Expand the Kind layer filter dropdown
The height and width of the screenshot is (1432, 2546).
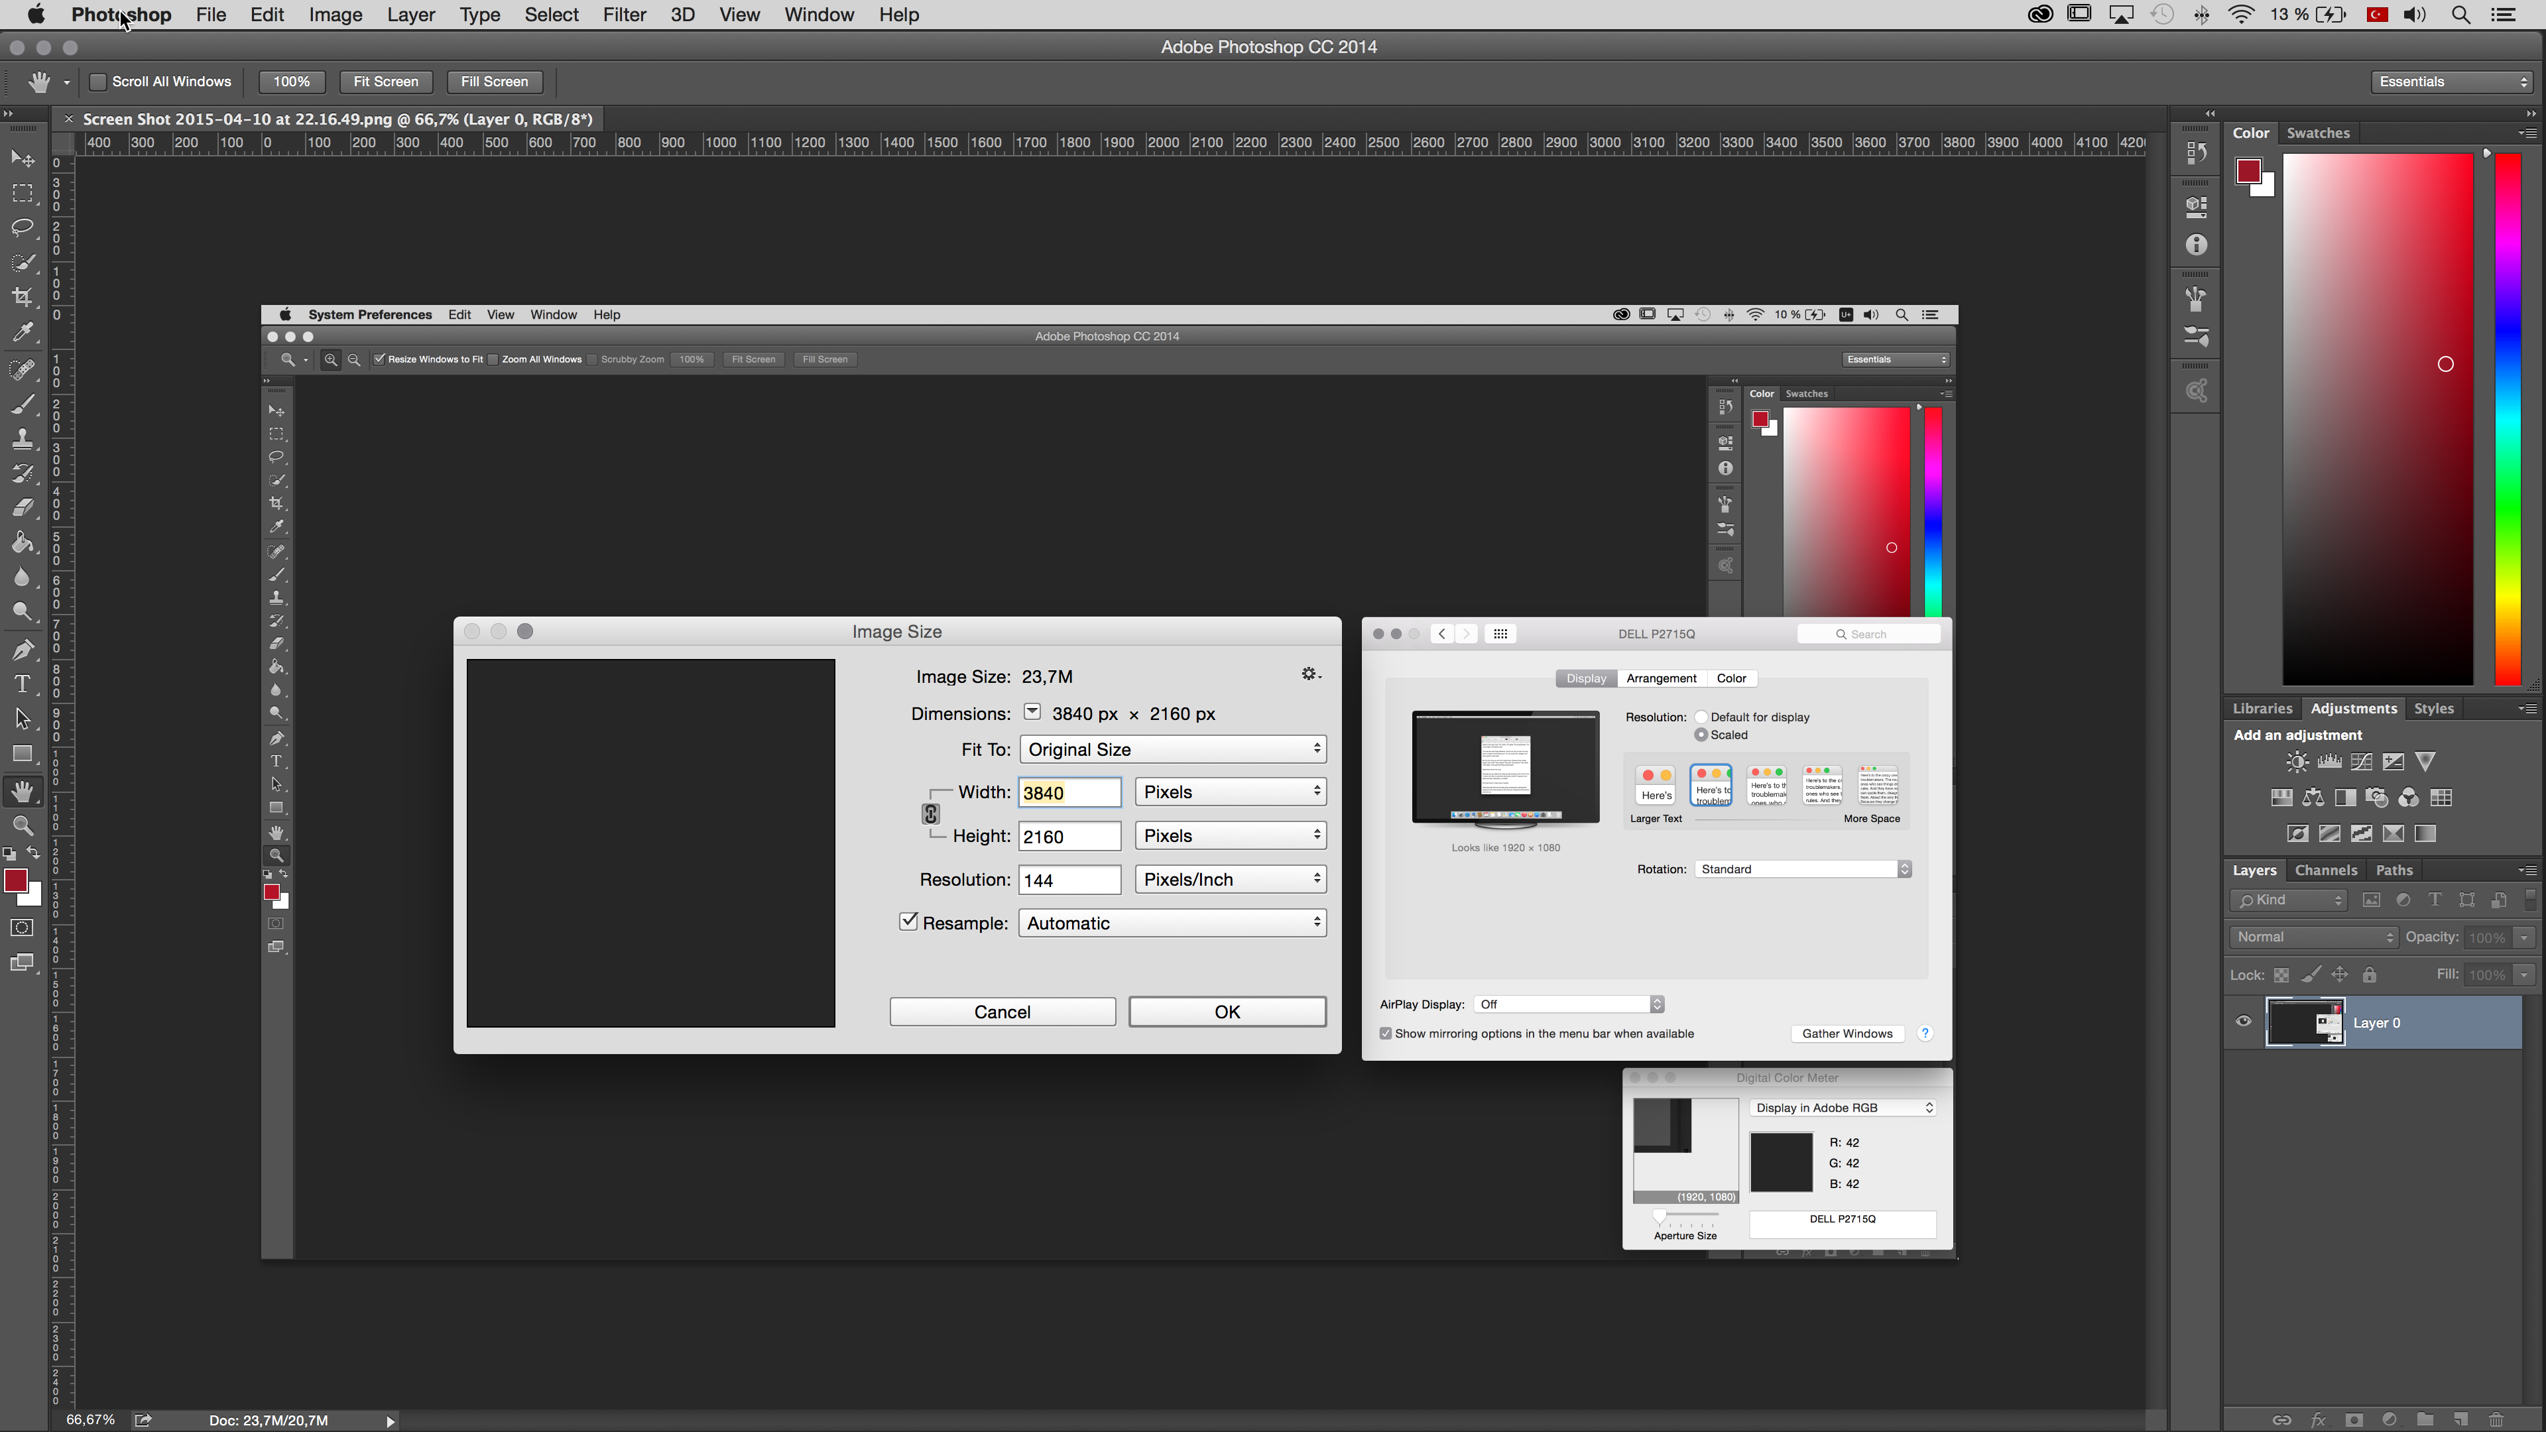click(x=2288, y=900)
